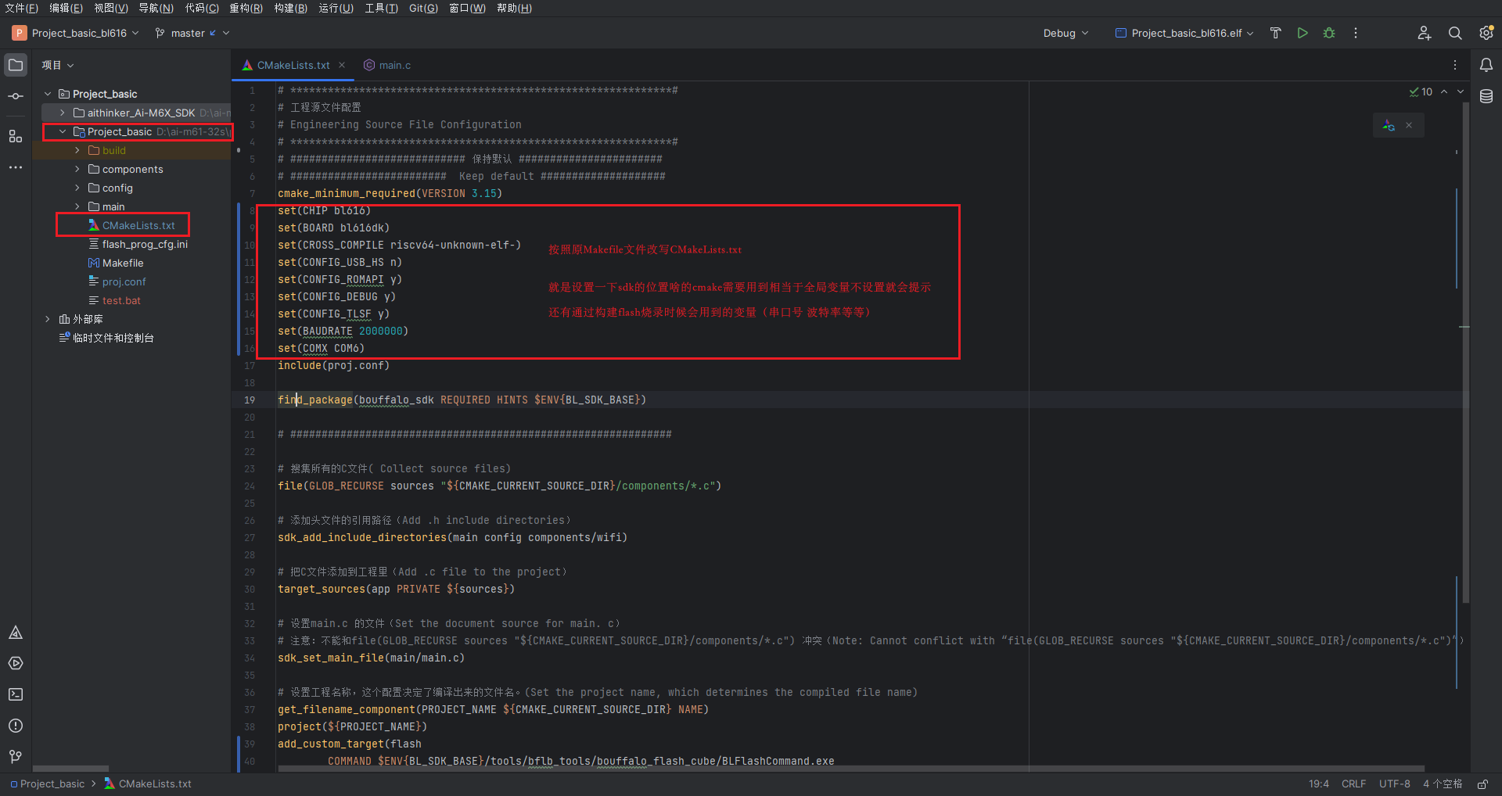Screen dimensions: 1502x796
Task: Open the Notifications bell icon
Action: (x=1486, y=65)
